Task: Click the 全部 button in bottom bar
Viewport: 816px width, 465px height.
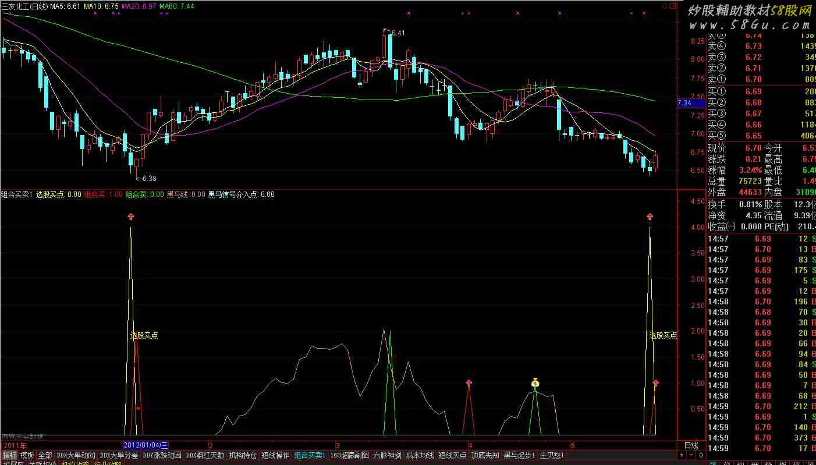Action: (45, 455)
